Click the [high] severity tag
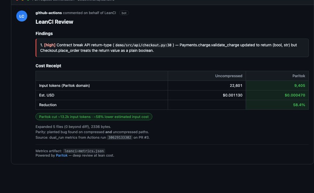Image resolution: width=314 pixels, height=193 pixels. pyautogui.click(x=49, y=45)
